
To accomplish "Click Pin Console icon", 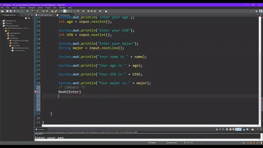I will [x=244, y=129].
